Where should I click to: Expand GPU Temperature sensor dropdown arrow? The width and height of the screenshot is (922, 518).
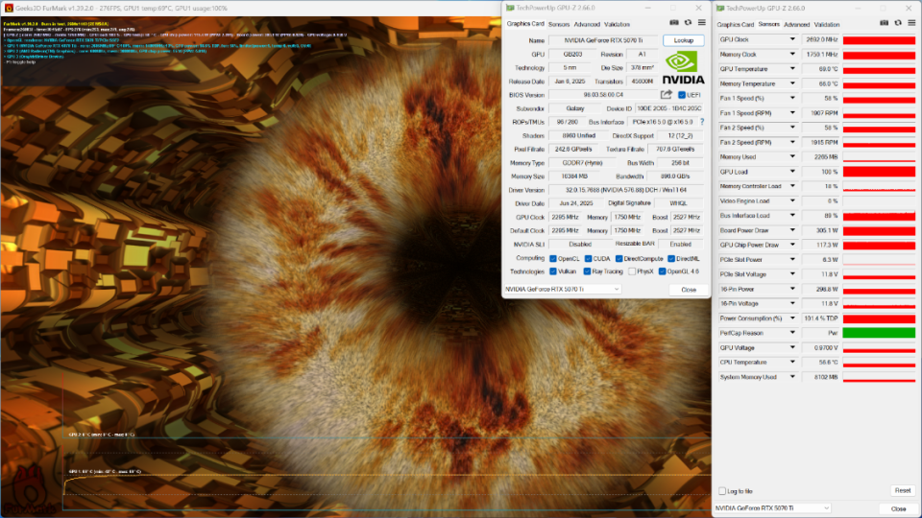click(x=792, y=69)
